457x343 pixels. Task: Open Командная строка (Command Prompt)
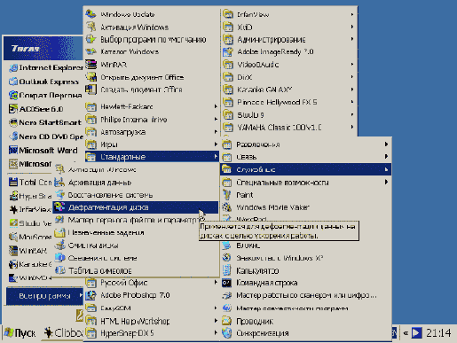point(306,283)
